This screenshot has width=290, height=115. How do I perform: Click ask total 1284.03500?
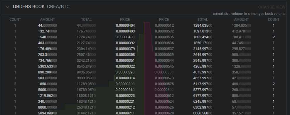coord(203,25)
